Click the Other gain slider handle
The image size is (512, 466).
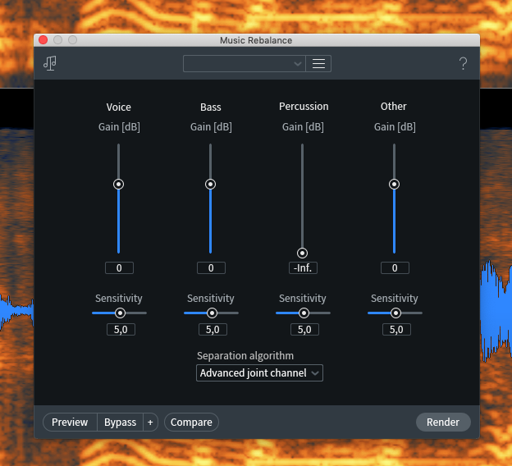click(394, 184)
